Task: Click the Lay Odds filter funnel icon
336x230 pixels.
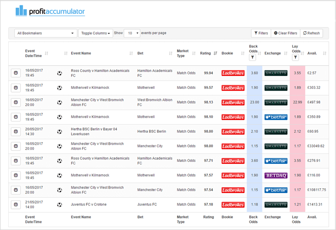Action: click(296, 57)
